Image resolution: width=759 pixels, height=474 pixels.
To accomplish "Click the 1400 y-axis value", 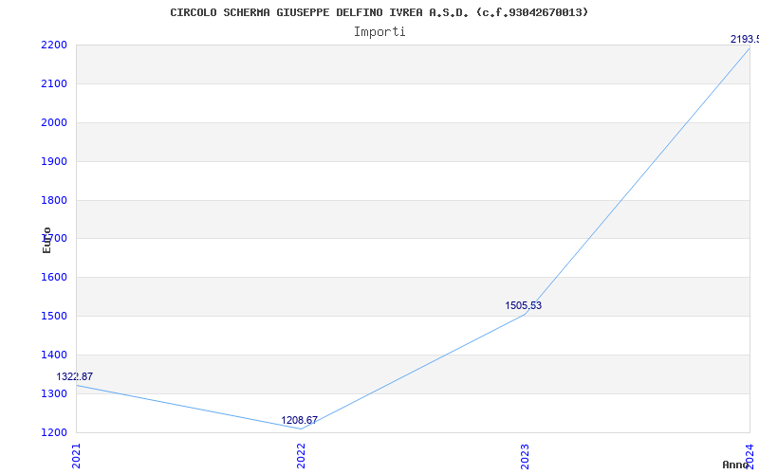I will coord(54,355).
